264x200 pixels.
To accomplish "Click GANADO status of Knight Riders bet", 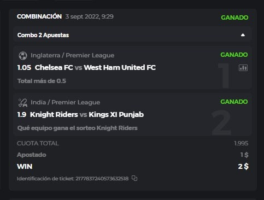I will [x=234, y=102].
